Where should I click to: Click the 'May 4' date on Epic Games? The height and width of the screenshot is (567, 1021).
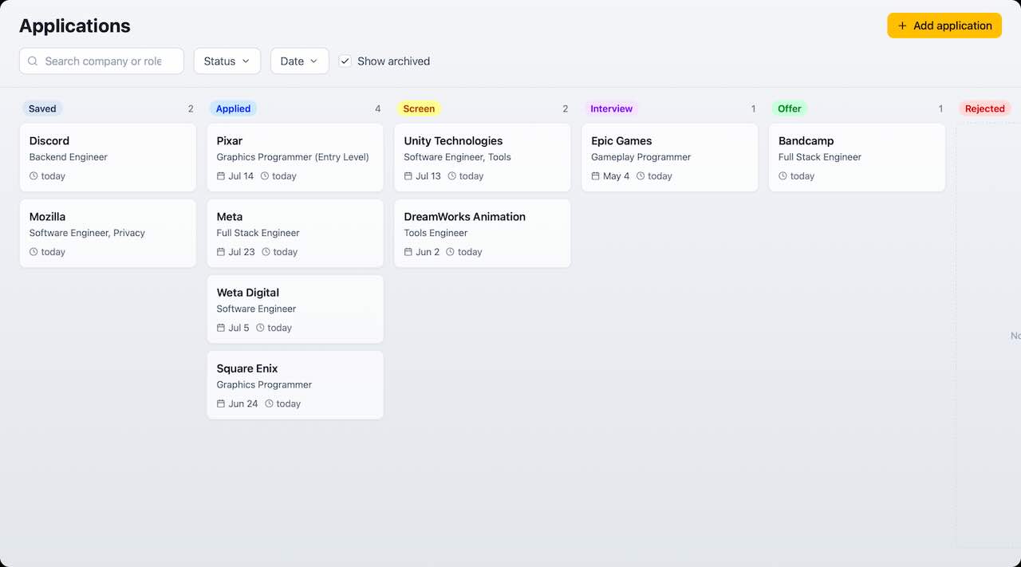tap(617, 176)
